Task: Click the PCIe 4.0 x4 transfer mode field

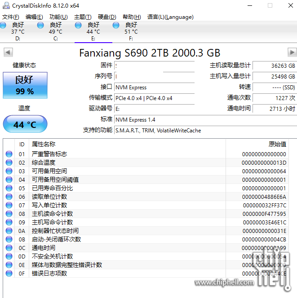Action: [154, 98]
